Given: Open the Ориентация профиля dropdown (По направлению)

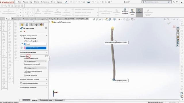Looking at the screenshot, I should 35,61.
